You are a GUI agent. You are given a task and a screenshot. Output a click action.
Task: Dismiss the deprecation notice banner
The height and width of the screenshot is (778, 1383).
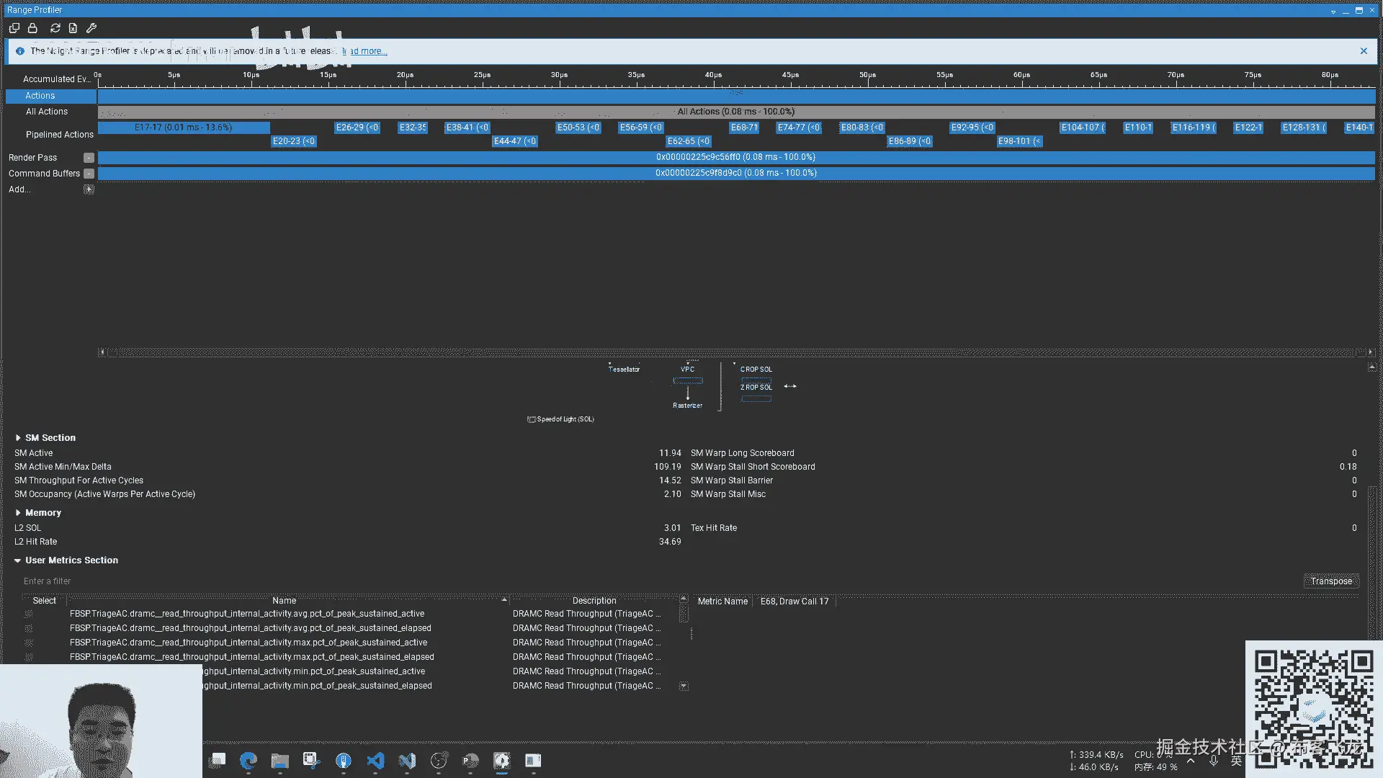(1364, 51)
